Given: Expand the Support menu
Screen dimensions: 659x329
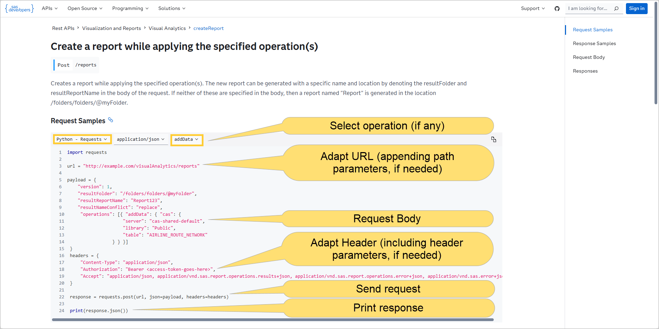Looking at the screenshot, I should (x=532, y=8).
